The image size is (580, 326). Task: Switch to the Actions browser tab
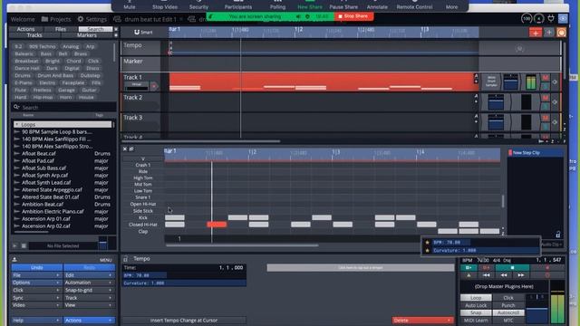point(26,29)
